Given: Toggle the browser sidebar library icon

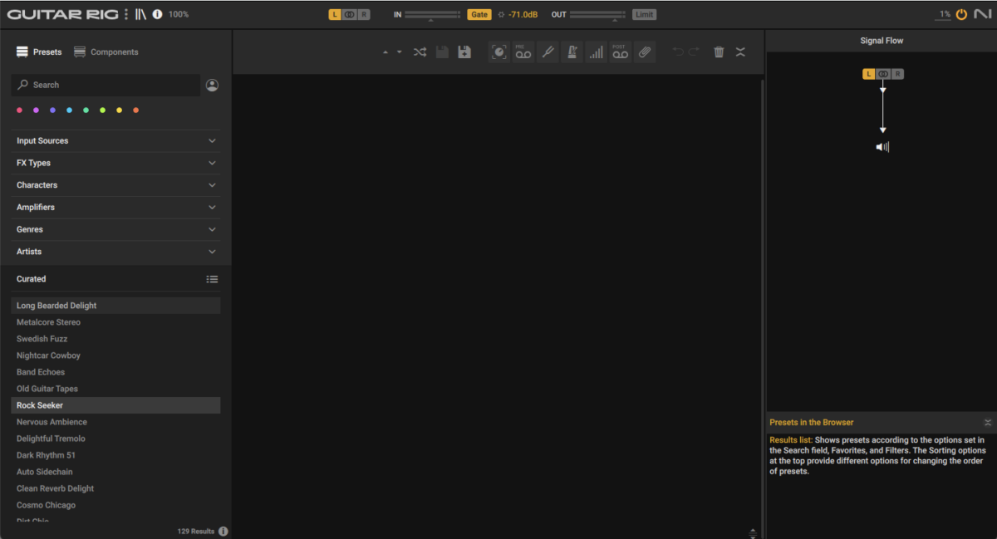Looking at the screenshot, I should 140,14.
